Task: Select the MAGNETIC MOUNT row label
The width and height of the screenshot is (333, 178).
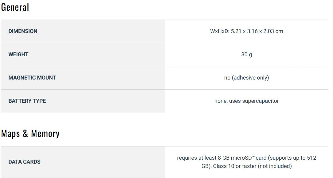Action: pos(32,78)
